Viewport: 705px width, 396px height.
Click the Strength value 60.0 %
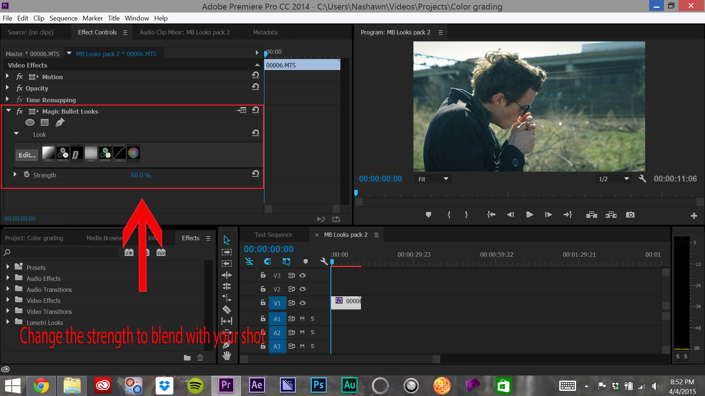click(141, 175)
